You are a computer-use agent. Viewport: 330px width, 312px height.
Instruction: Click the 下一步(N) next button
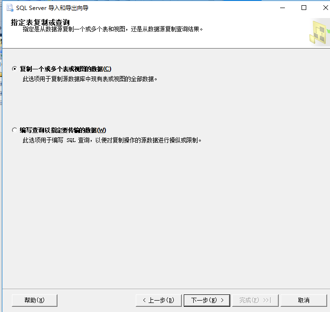tap(207, 300)
